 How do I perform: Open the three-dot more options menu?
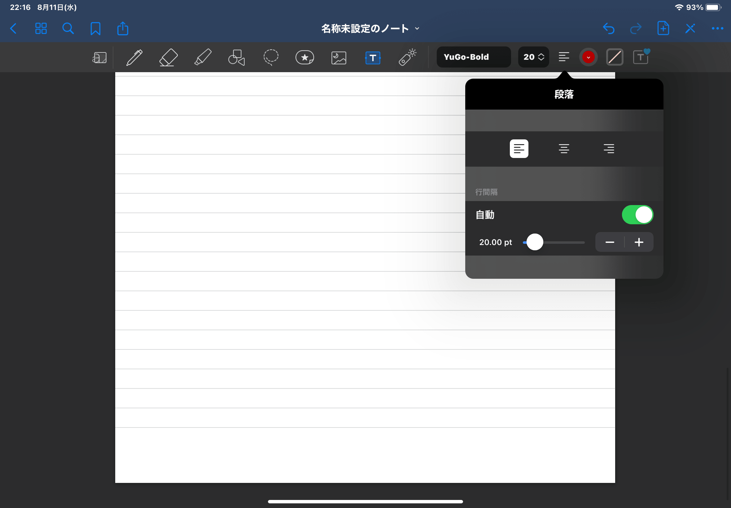pos(717,28)
